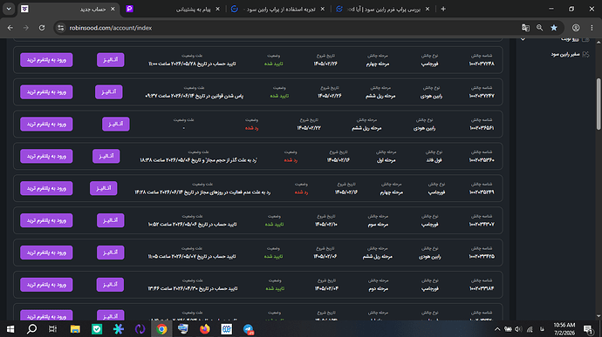
Task: Click the page vertical scrollbar thumb
Action: click(x=599, y=104)
